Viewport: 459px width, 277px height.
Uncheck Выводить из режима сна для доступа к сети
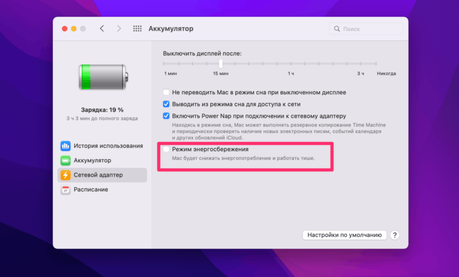pyautogui.click(x=166, y=104)
